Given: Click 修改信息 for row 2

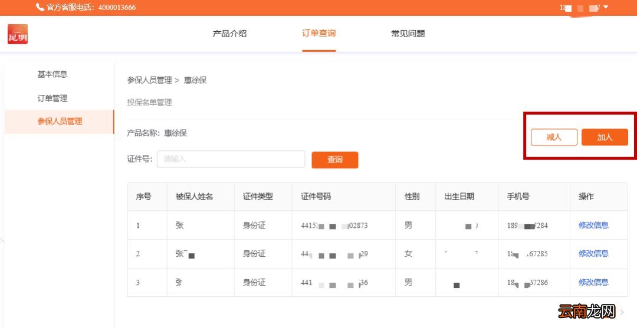Looking at the screenshot, I should pyautogui.click(x=593, y=253).
